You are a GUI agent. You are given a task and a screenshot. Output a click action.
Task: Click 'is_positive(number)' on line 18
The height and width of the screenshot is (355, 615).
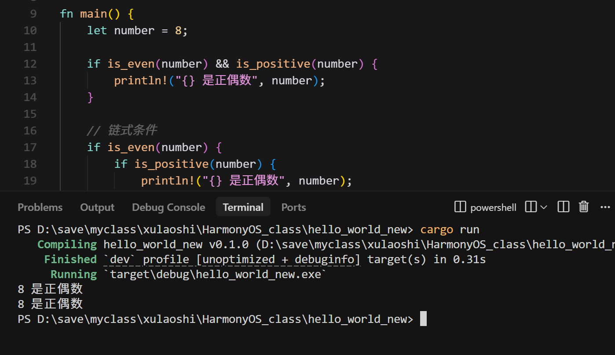point(198,164)
